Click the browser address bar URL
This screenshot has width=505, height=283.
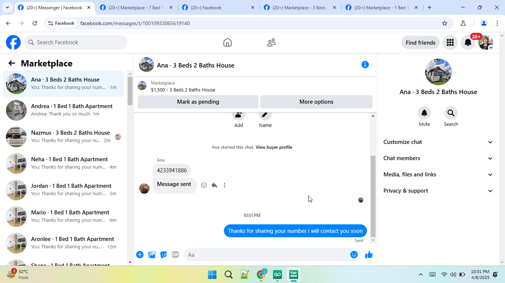coord(135,23)
